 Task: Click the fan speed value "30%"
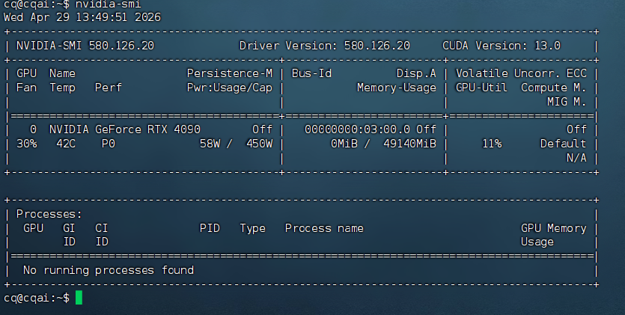(26, 144)
